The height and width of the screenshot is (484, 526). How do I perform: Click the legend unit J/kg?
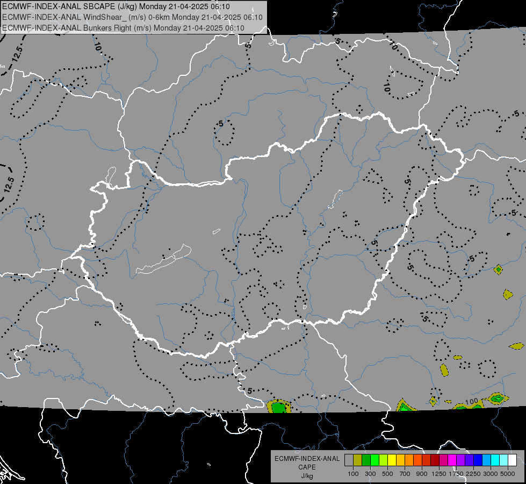[x=307, y=476]
